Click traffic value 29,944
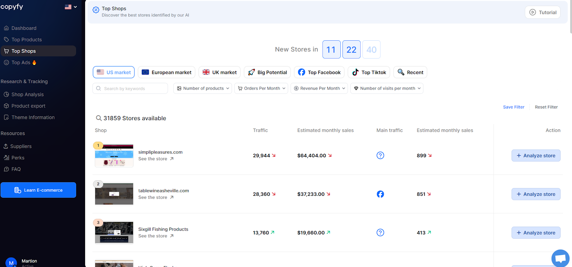Image resolution: width=572 pixels, height=267 pixels. pos(261,156)
